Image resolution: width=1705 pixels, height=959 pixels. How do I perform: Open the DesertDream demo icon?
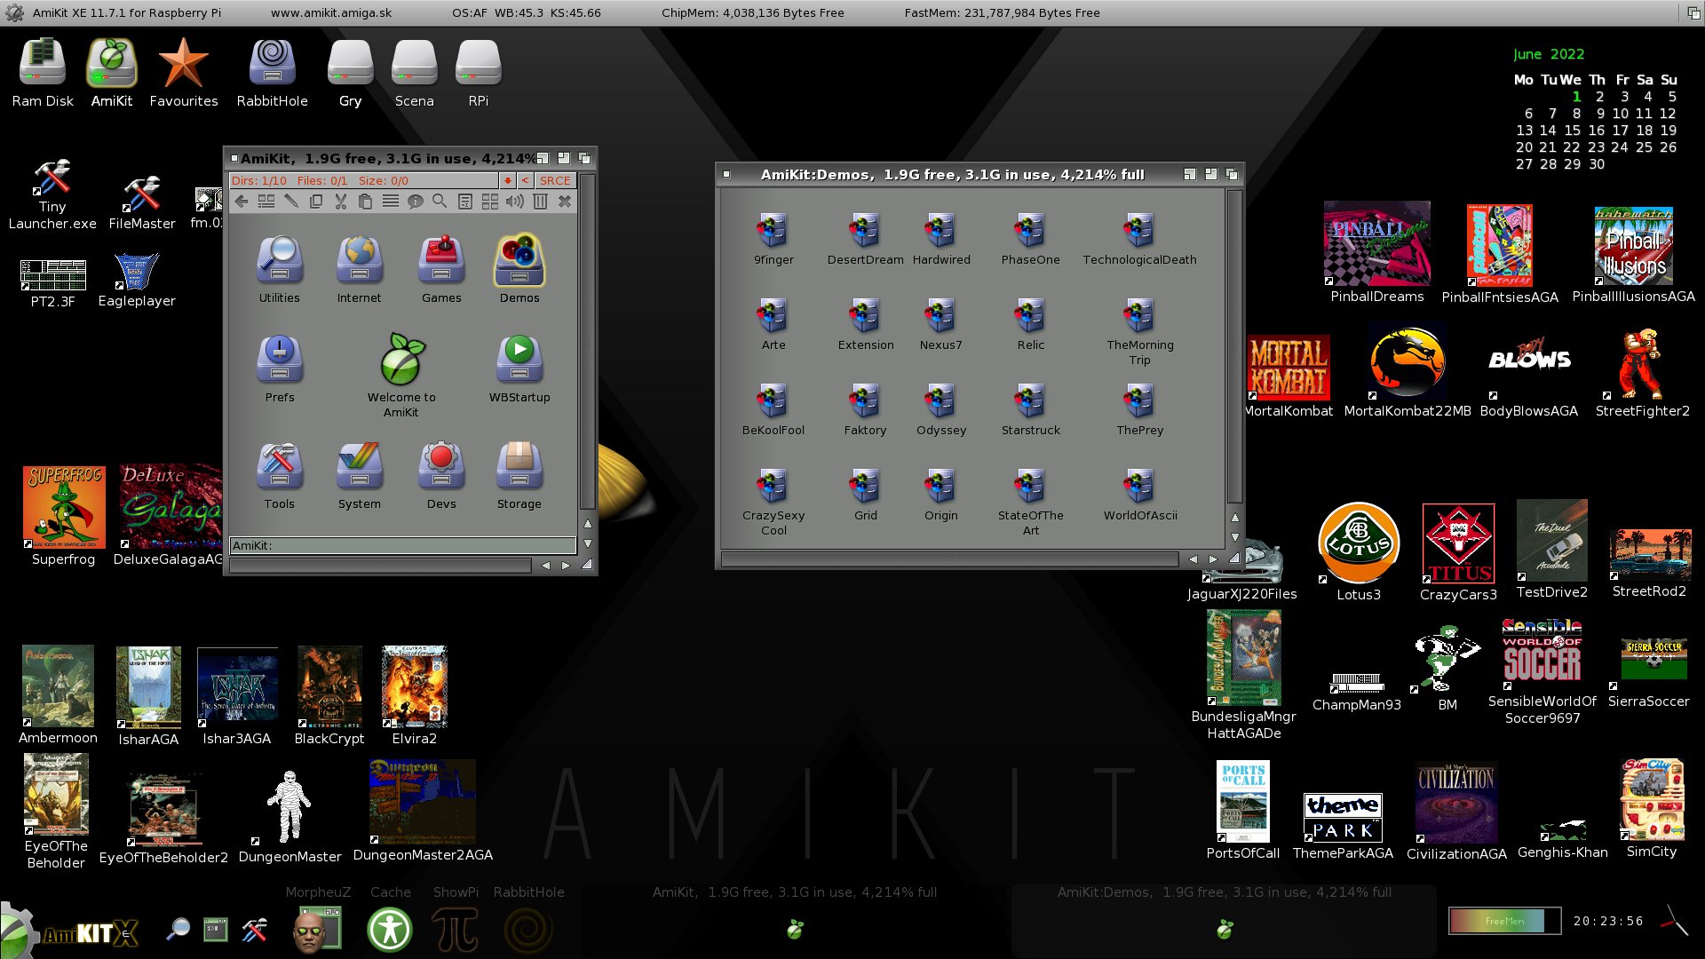(x=866, y=239)
